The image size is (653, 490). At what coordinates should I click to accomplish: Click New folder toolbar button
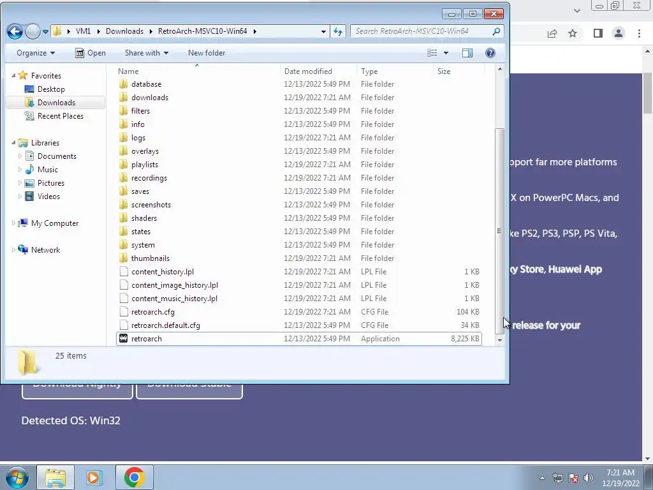coord(207,53)
